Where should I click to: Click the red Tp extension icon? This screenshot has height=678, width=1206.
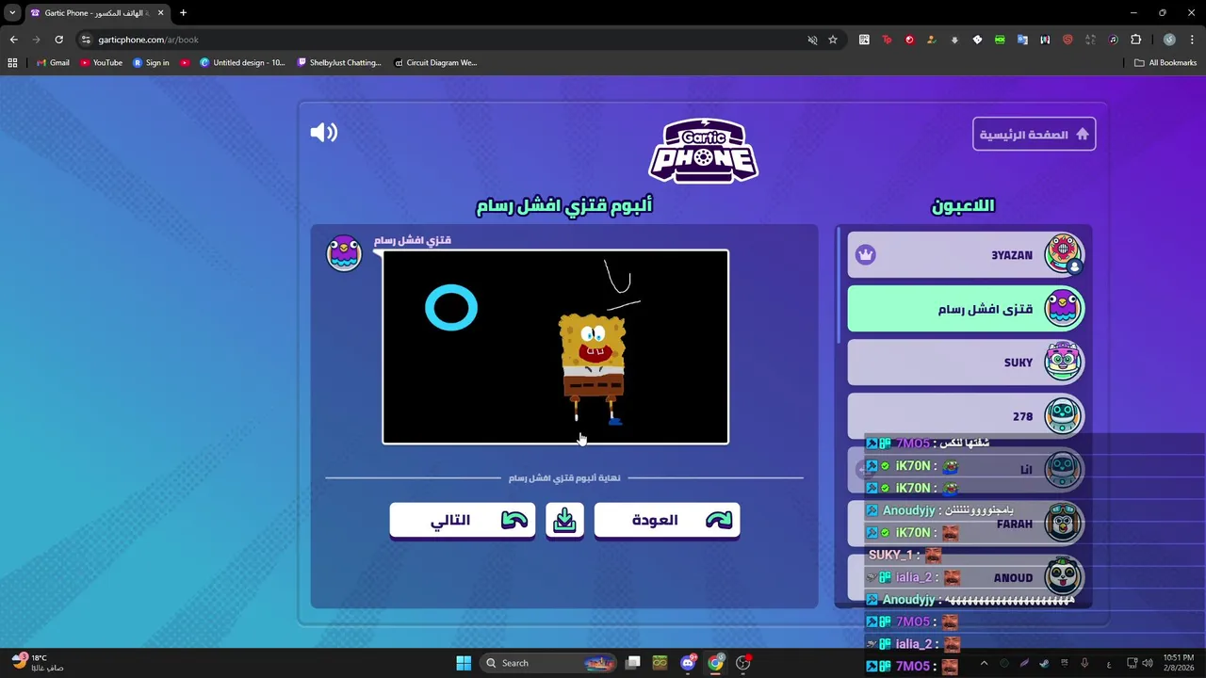click(x=887, y=40)
